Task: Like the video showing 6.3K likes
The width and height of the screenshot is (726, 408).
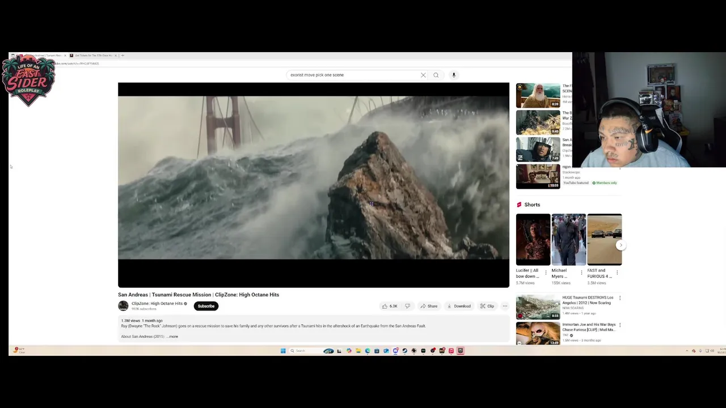Action: click(x=389, y=306)
